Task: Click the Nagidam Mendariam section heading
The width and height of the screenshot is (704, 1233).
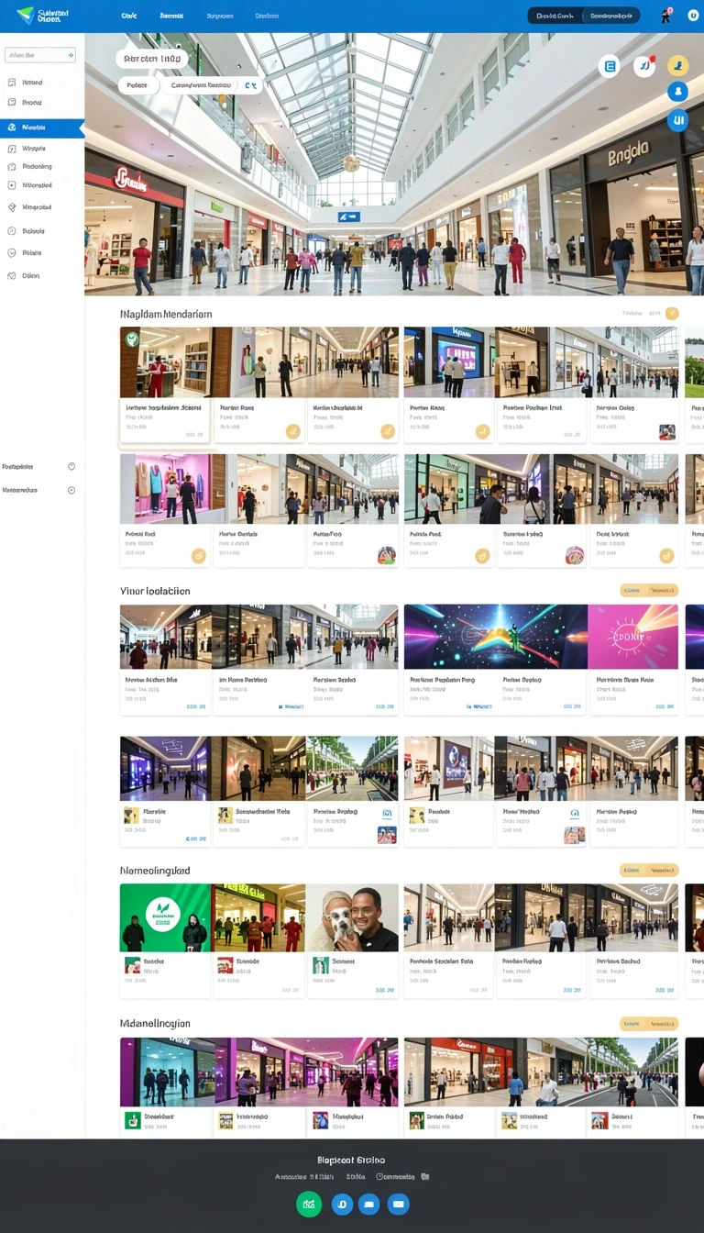Action: (166, 314)
